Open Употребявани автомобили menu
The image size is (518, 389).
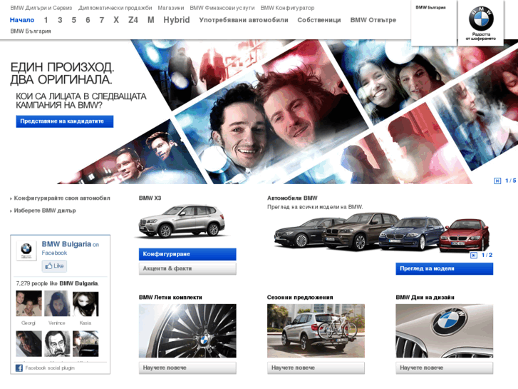[244, 20]
